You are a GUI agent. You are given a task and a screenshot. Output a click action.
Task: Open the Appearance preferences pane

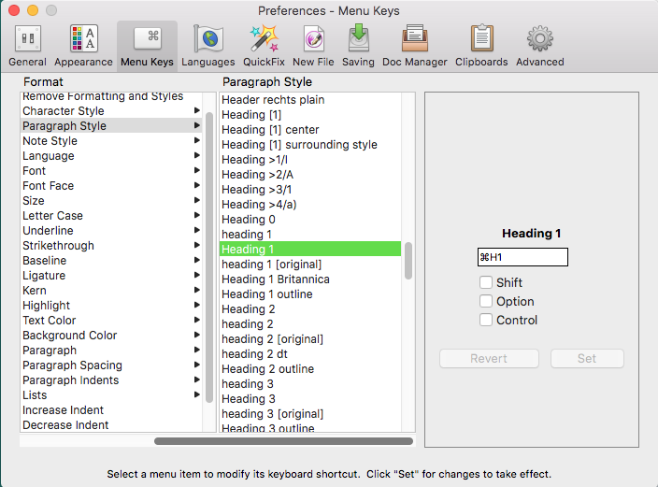[83, 45]
